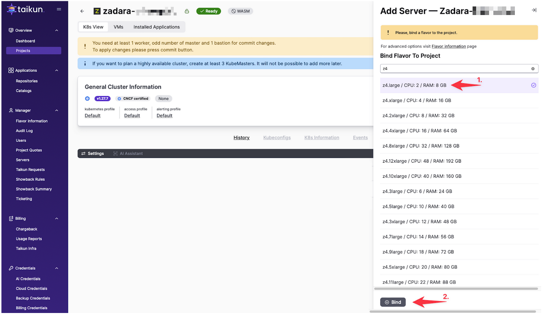This screenshot has height=316, width=542.
Task: Open Audit Log in the sidebar
Action: click(24, 131)
